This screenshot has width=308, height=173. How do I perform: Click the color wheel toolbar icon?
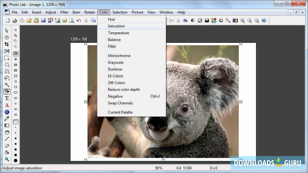pos(221,20)
